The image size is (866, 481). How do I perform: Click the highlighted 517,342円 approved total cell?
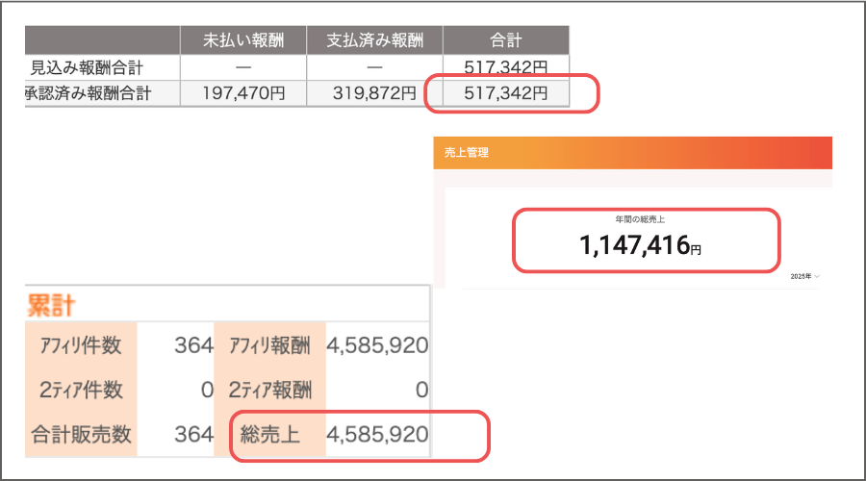click(x=505, y=93)
